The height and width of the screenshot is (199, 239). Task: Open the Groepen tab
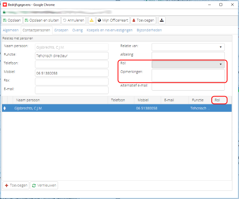tap(61, 30)
